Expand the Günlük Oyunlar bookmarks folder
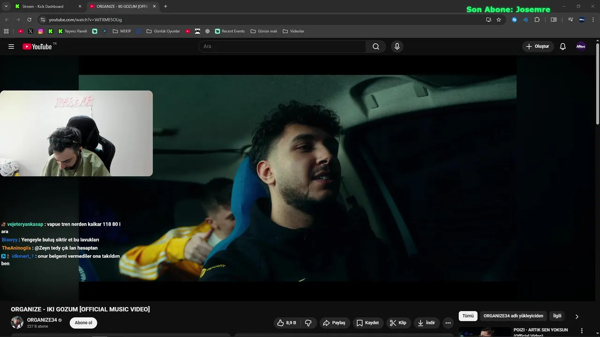Viewport: 600px width, 337px height. coord(163,31)
